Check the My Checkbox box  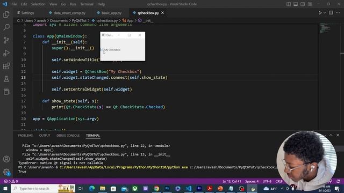102,50
